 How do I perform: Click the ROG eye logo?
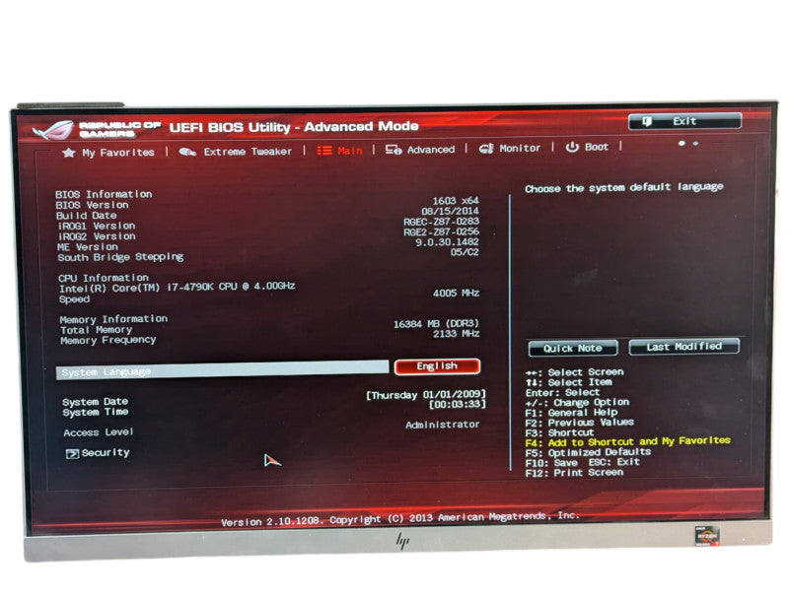click(x=53, y=130)
